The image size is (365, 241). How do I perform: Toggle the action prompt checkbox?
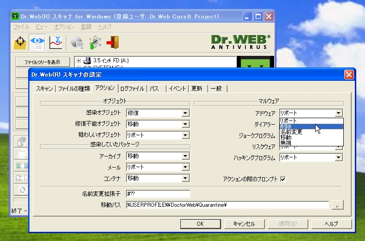tap(283, 179)
